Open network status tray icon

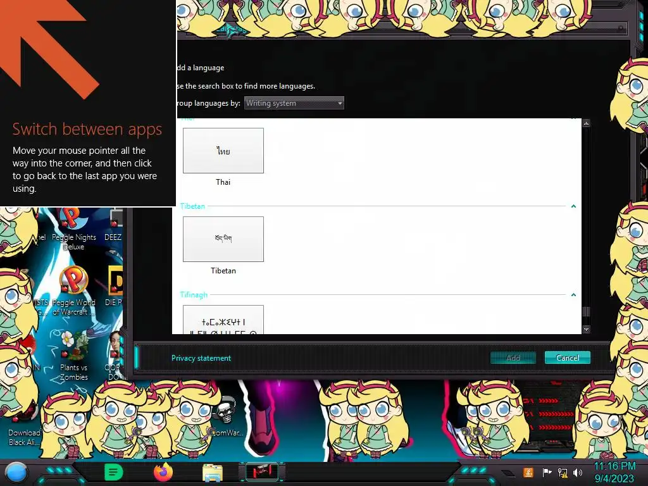(x=563, y=472)
